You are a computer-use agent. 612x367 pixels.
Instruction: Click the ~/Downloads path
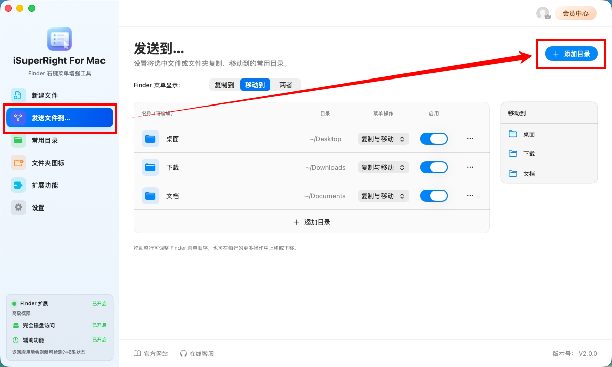pos(325,167)
